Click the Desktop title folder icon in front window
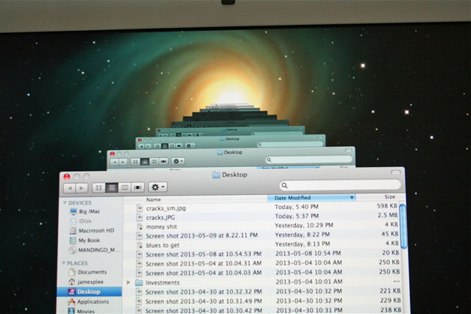This screenshot has width=471, height=314. (x=216, y=175)
